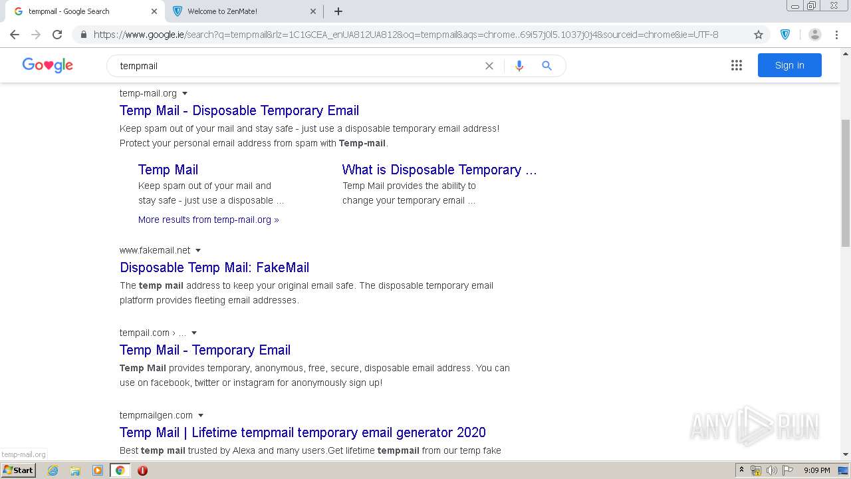Open file explorer from taskbar
The width and height of the screenshot is (851, 479).
click(75, 470)
